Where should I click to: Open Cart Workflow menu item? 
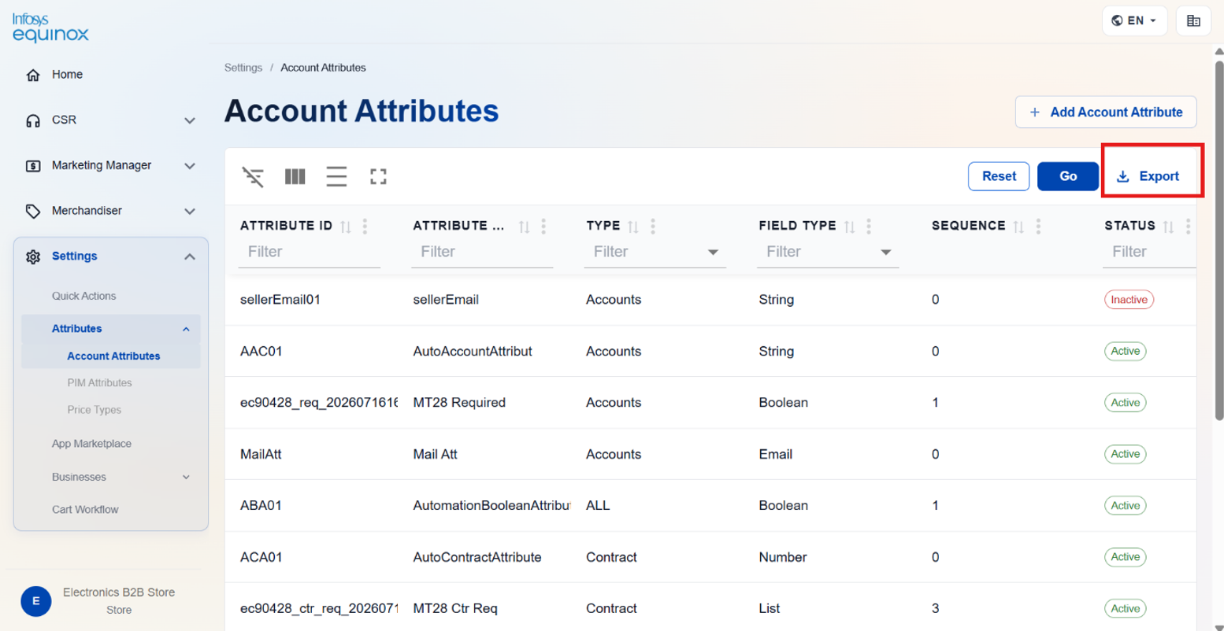(85, 510)
